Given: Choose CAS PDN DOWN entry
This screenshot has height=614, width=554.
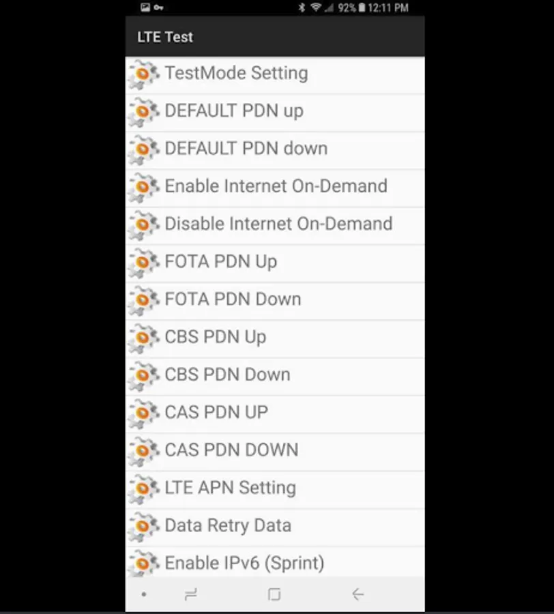Looking at the screenshot, I should 231,450.
